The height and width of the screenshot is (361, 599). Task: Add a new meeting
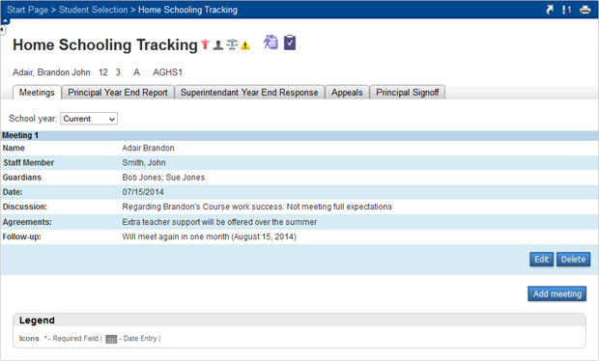(x=557, y=293)
